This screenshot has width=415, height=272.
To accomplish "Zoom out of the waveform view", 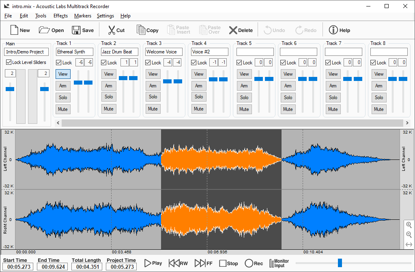I will tap(409, 235).
